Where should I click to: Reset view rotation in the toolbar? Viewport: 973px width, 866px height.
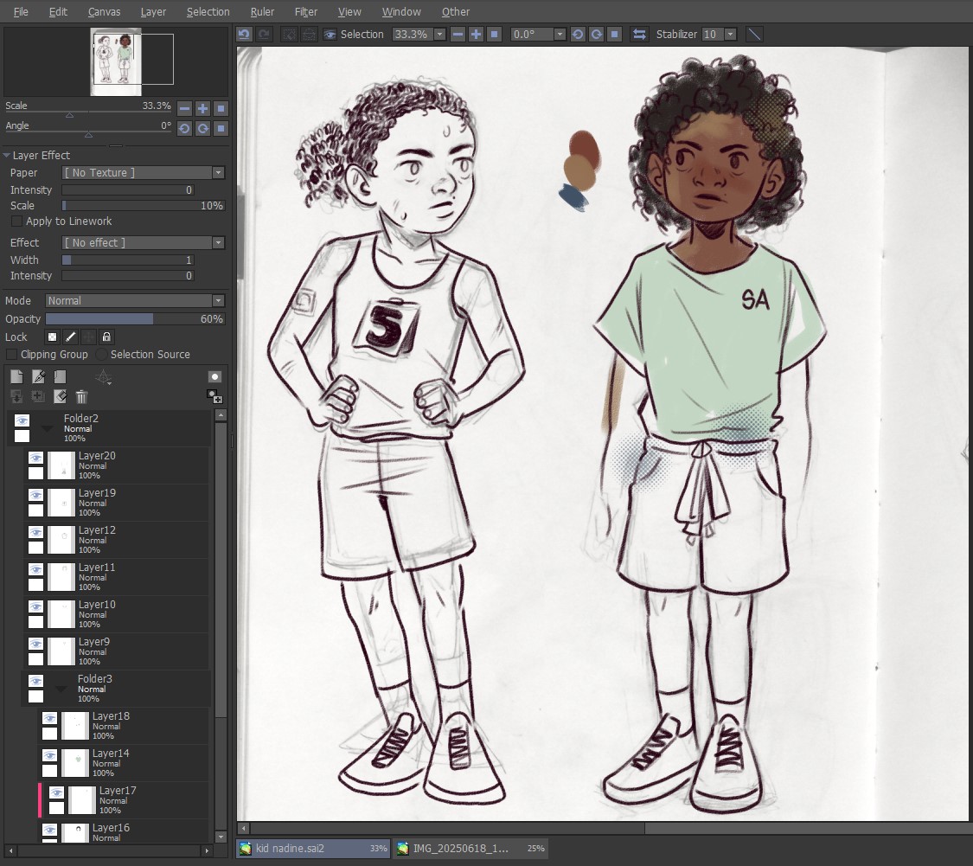click(614, 34)
